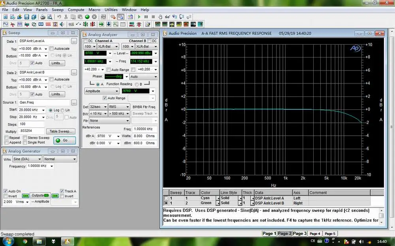Open the Sweep menu

click(x=57, y=9)
